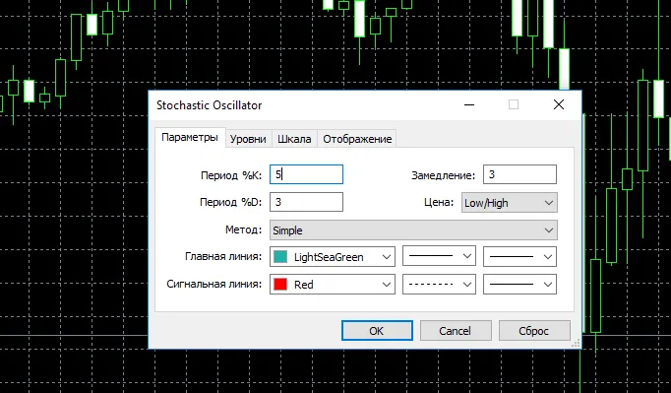Open the Уровни tab
Viewport: 671px width, 393px height.
[x=248, y=139]
